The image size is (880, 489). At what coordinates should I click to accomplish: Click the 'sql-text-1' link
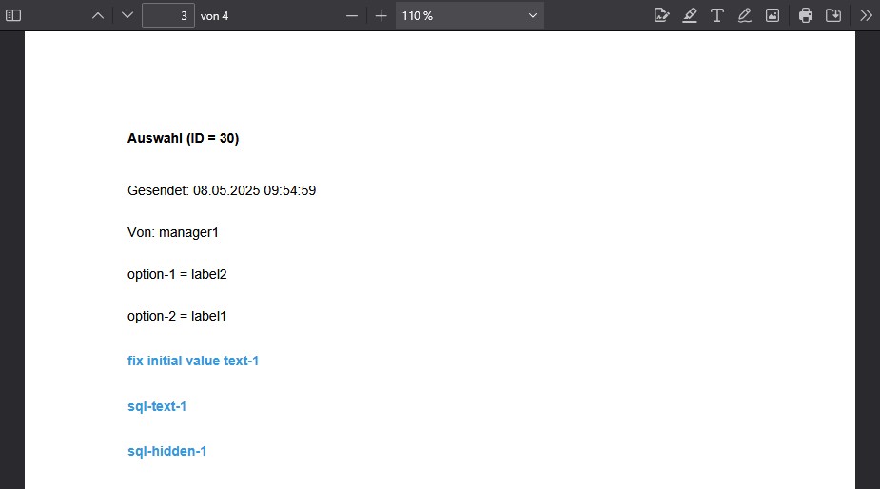(157, 406)
